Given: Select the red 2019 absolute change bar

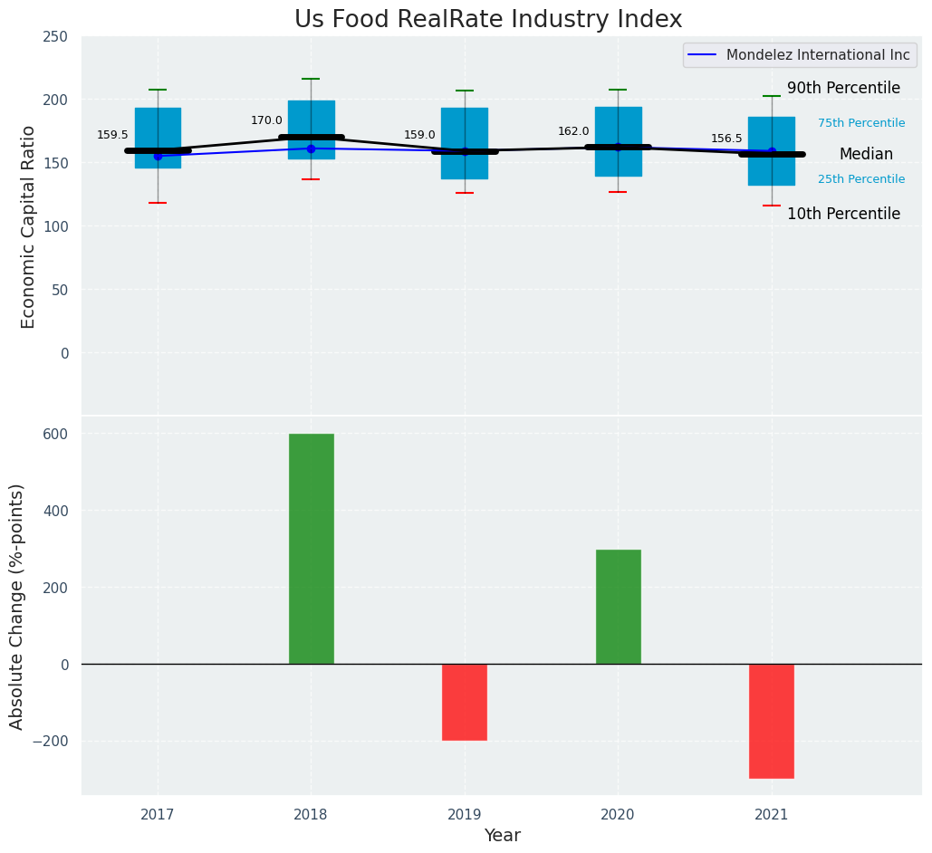Looking at the screenshot, I should (x=465, y=702).
